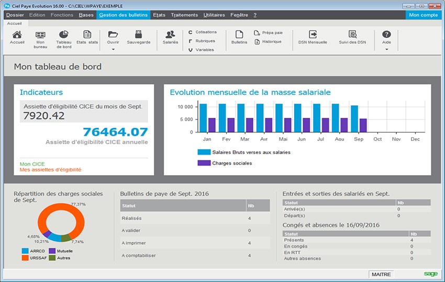Viewport: 445px width, 282px height.
Task: Open the question mark help menu
Action: click(x=255, y=15)
